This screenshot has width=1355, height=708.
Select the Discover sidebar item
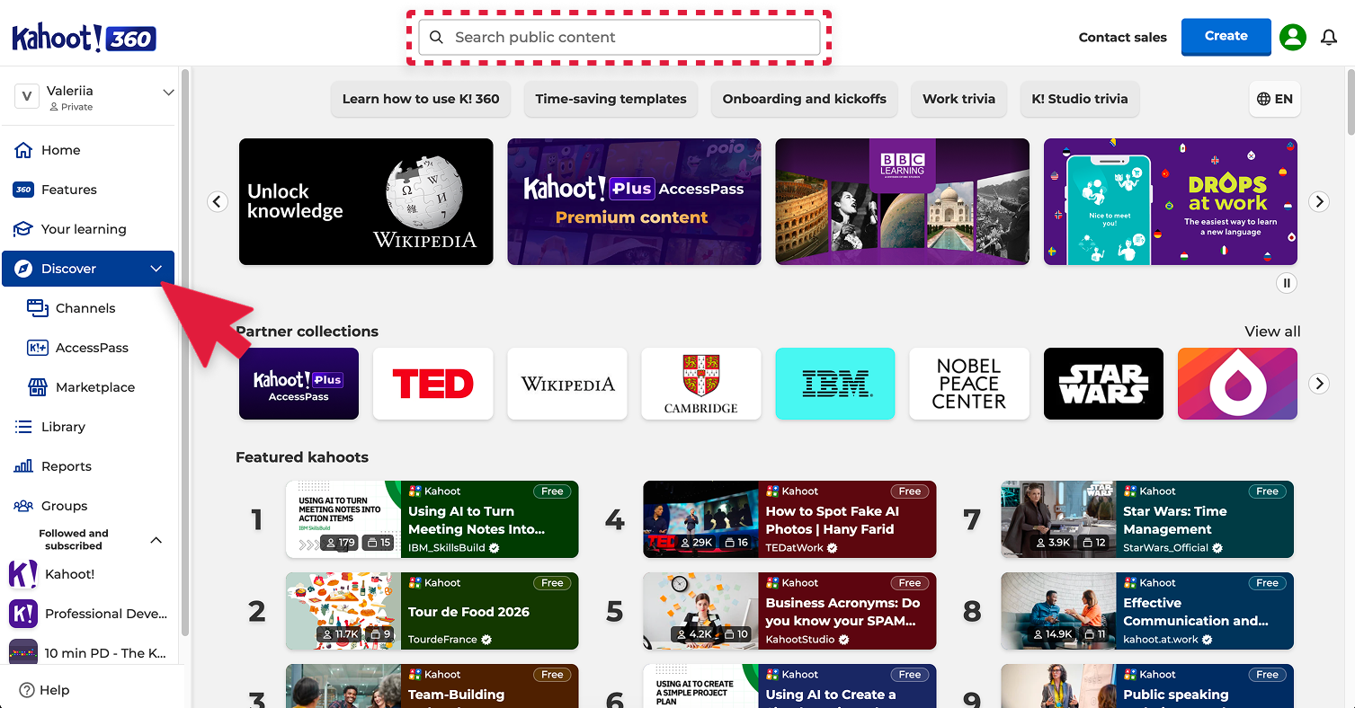88,269
